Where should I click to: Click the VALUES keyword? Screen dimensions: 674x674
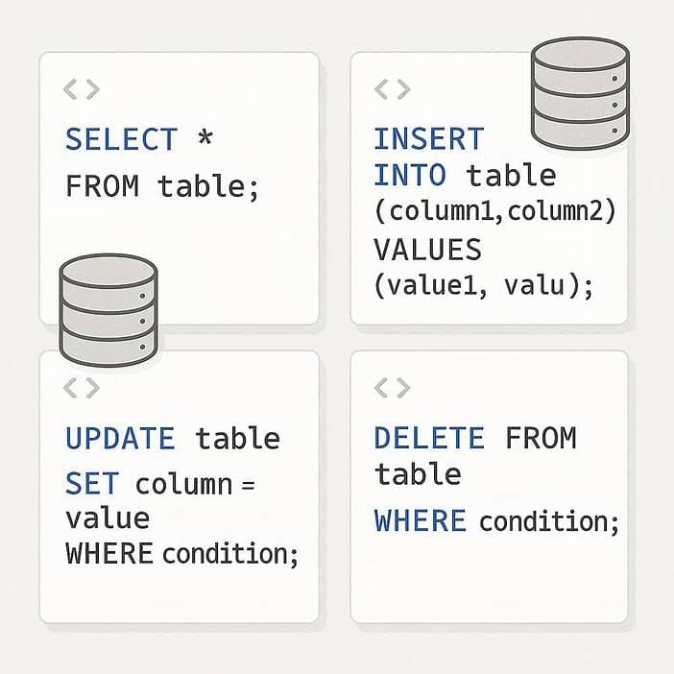pos(427,249)
